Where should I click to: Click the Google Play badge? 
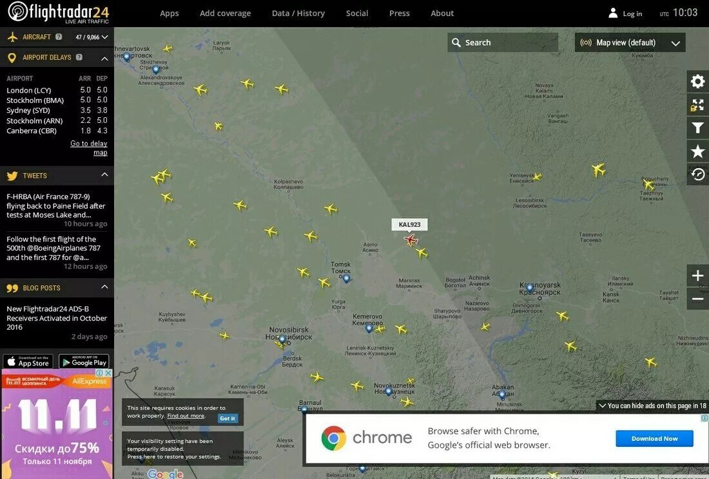84,361
